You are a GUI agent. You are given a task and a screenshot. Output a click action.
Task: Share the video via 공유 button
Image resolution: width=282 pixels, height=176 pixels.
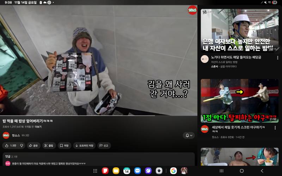click(33, 145)
